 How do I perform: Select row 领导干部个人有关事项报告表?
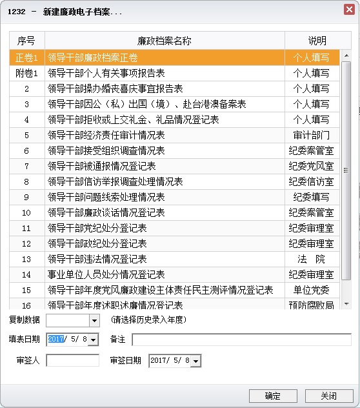[174, 73]
